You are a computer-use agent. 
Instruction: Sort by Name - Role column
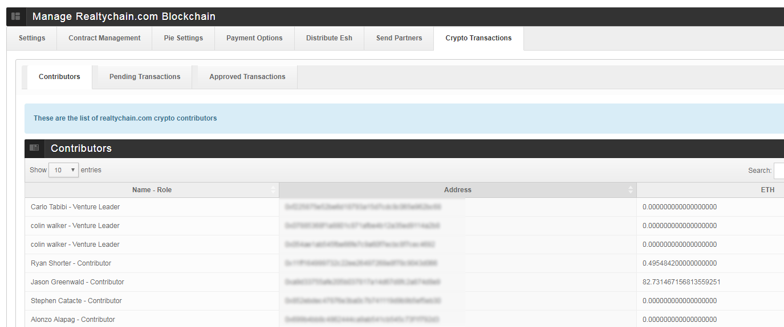[152, 190]
